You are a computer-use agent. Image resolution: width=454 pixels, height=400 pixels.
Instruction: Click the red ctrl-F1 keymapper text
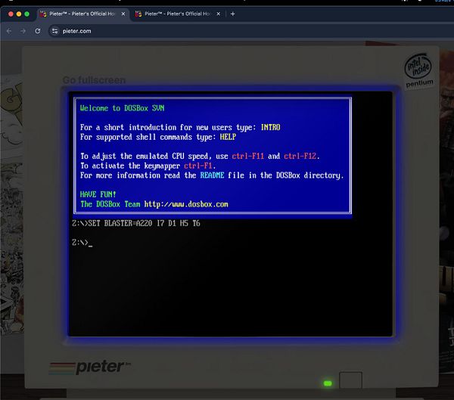coord(198,166)
